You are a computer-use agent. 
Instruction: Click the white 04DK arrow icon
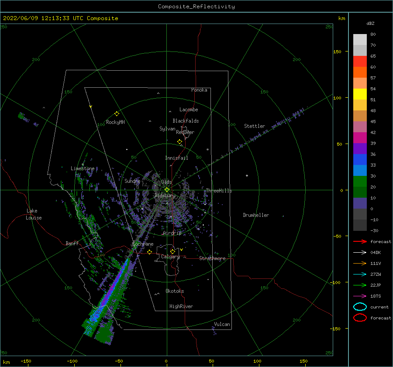pos(360,252)
